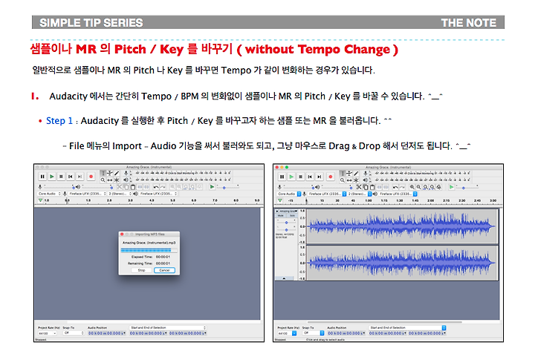Click Stop transport button in waveform window
Image resolution: width=535 pixels, height=351 pixels.
click(301, 177)
